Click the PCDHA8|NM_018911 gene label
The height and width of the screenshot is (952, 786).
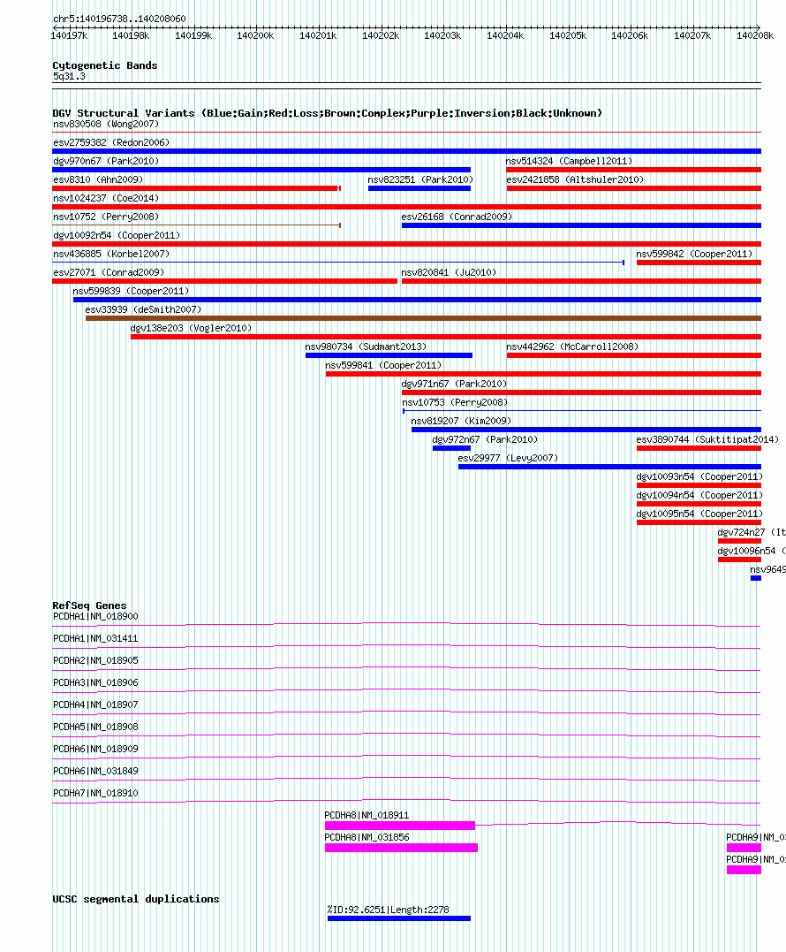pyautogui.click(x=367, y=815)
